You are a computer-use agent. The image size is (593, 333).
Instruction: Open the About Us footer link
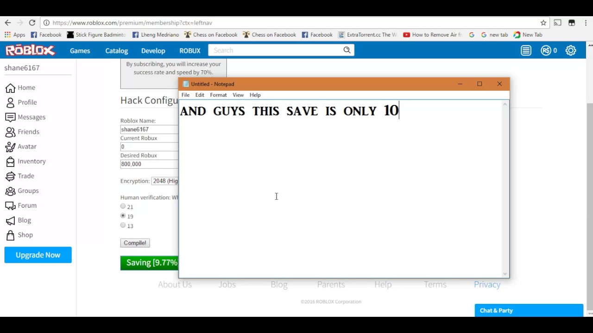tap(175, 284)
